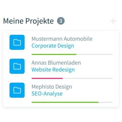Click the green SEO-Analyse progress bar

coord(65,102)
